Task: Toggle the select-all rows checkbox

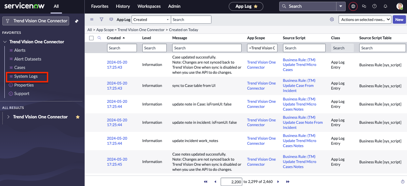Action: [91, 38]
